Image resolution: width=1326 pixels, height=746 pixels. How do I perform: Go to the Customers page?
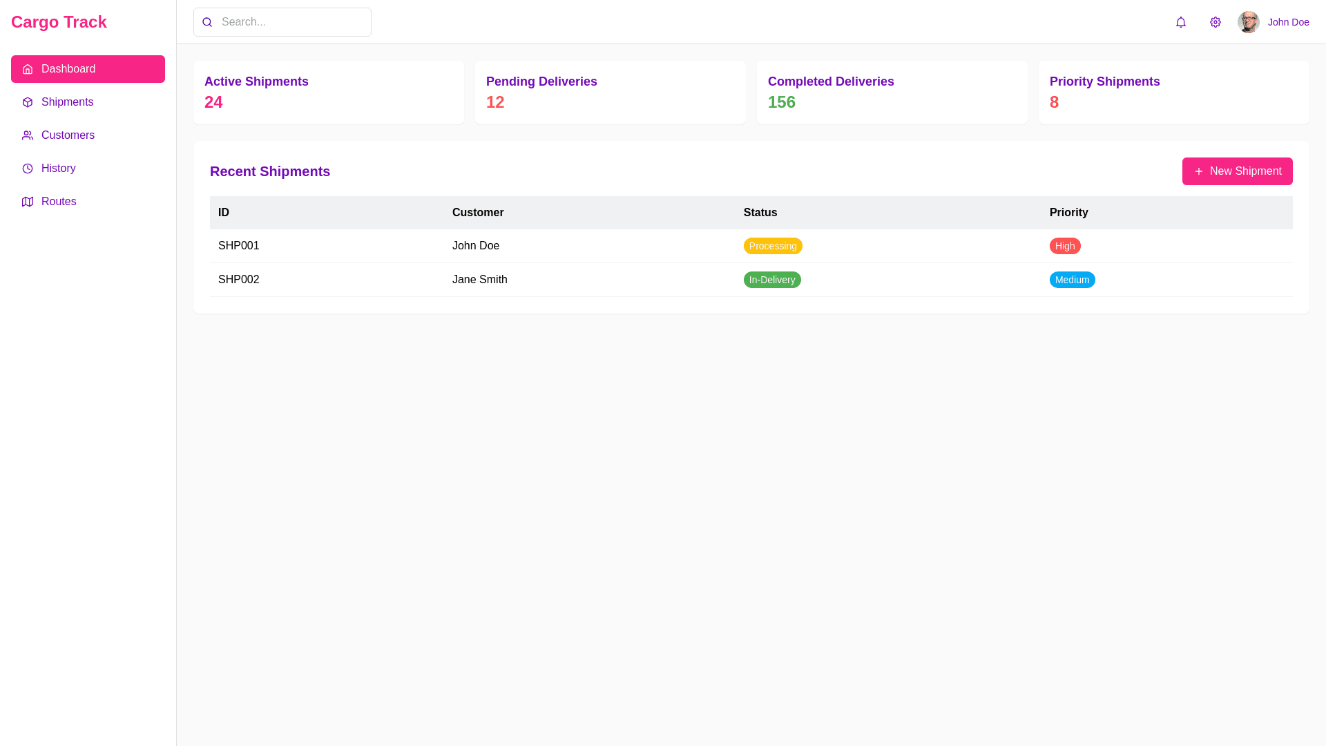[68, 135]
